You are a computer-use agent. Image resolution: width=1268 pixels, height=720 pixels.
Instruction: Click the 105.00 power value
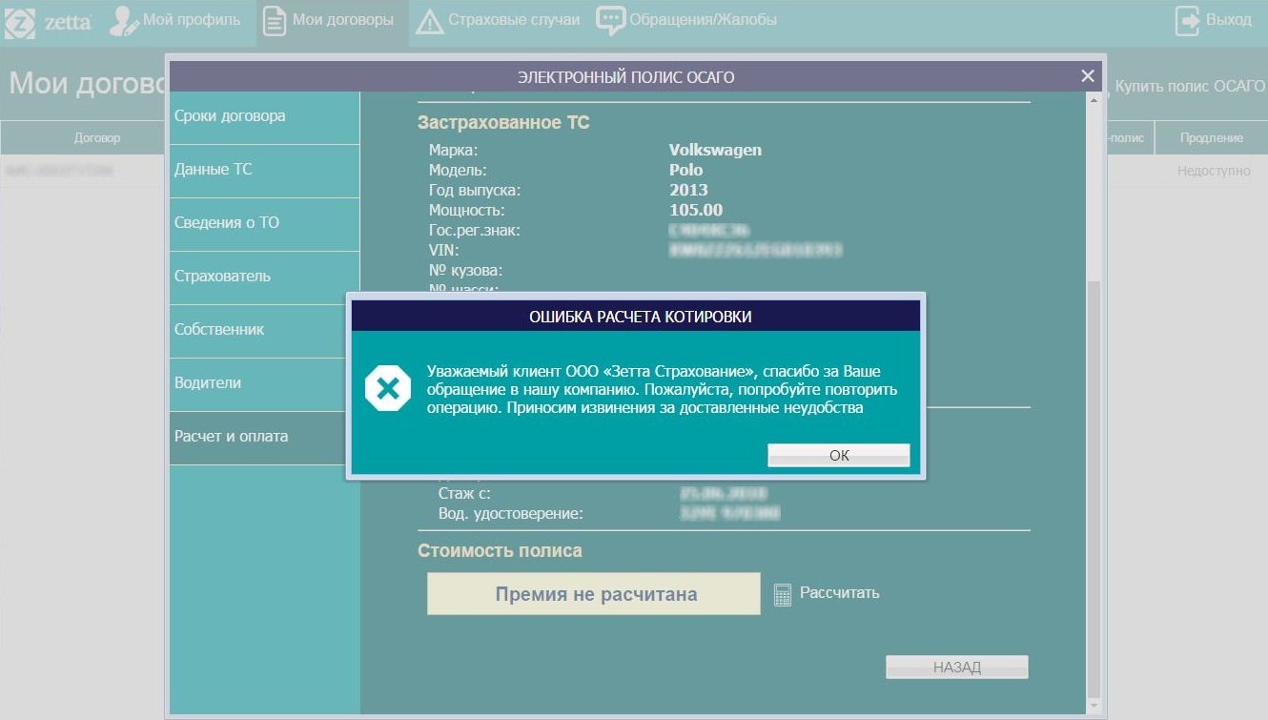click(696, 210)
